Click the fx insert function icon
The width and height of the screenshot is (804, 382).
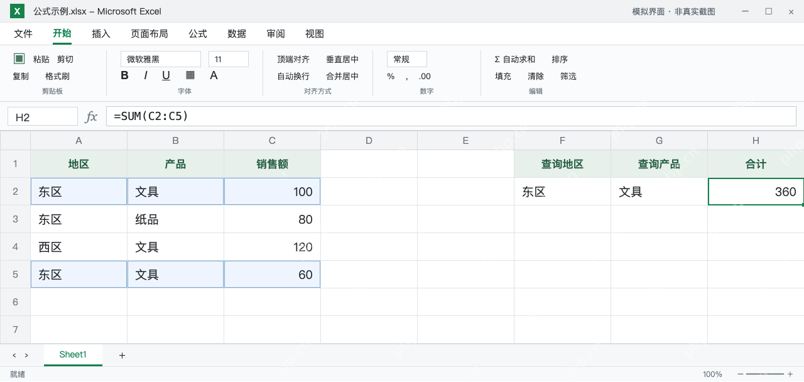92,116
